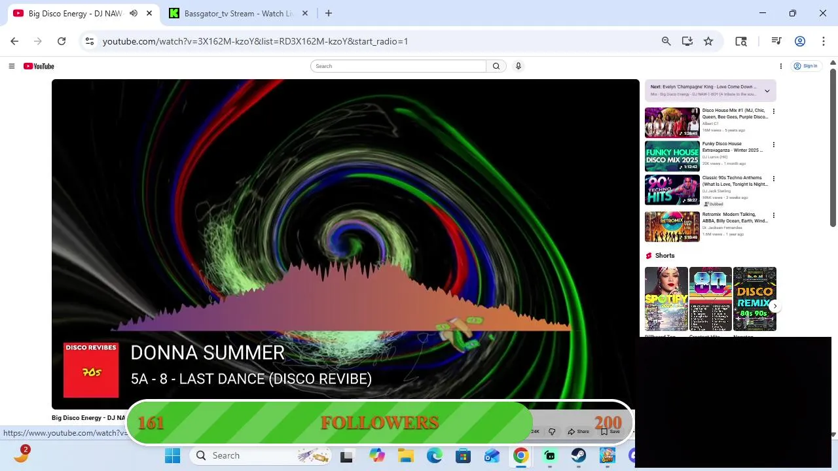Image resolution: width=838 pixels, height=471 pixels.
Task: Open Task View from the taskbar
Action: click(346, 456)
